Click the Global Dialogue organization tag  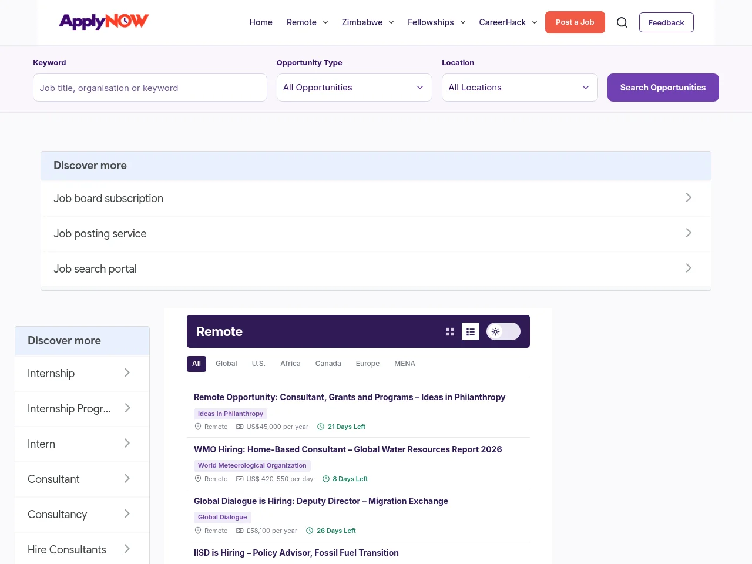[222, 517]
